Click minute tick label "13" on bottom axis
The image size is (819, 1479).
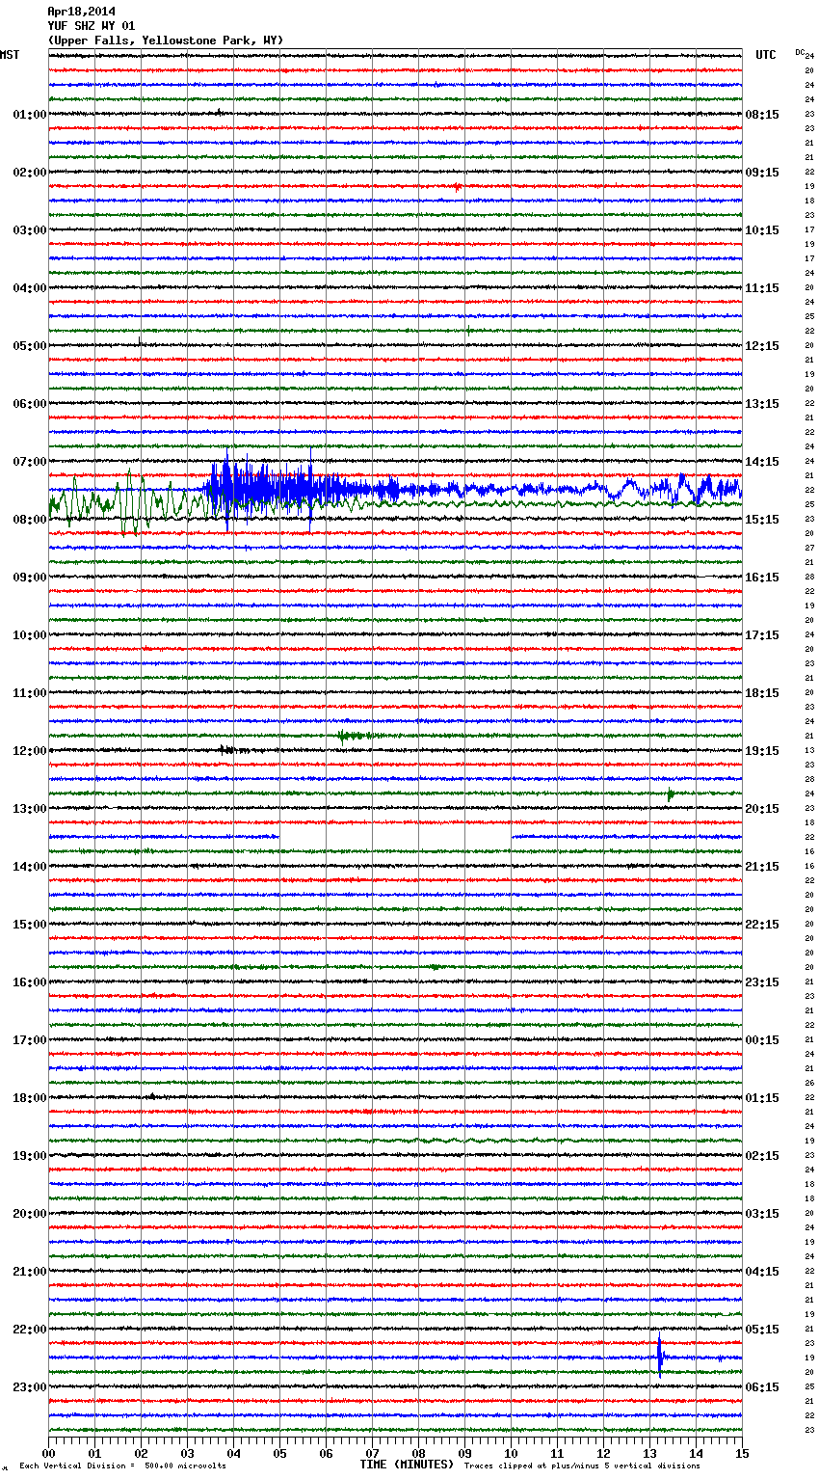click(x=649, y=1453)
